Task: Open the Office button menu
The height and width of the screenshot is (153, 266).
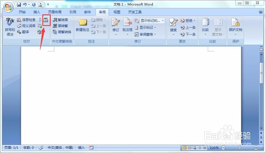Action: click(x=9, y=7)
